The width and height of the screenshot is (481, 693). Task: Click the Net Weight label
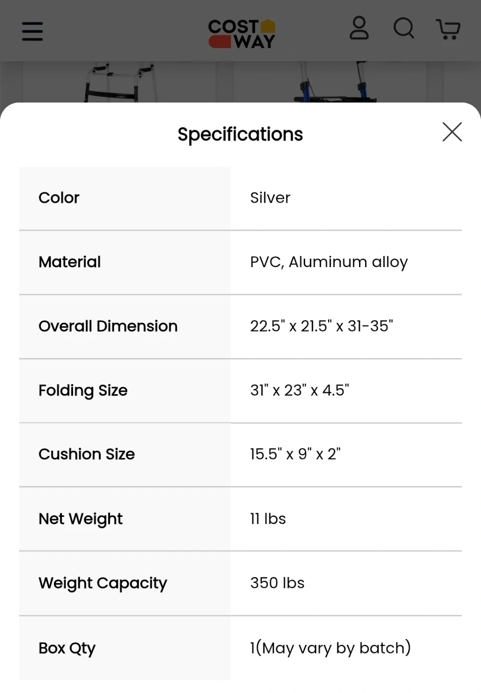coord(81,519)
